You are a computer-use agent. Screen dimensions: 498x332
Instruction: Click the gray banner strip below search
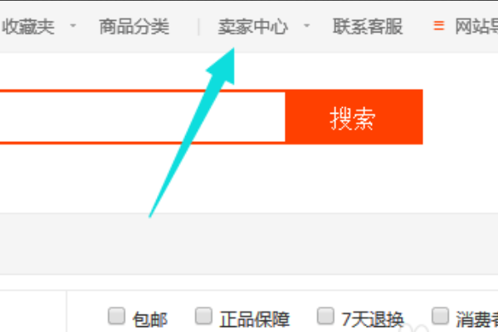click(x=249, y=244)
